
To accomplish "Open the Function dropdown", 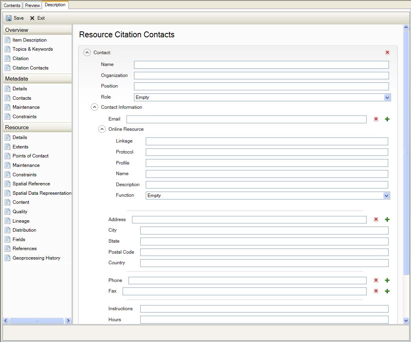I will [386, 196].
